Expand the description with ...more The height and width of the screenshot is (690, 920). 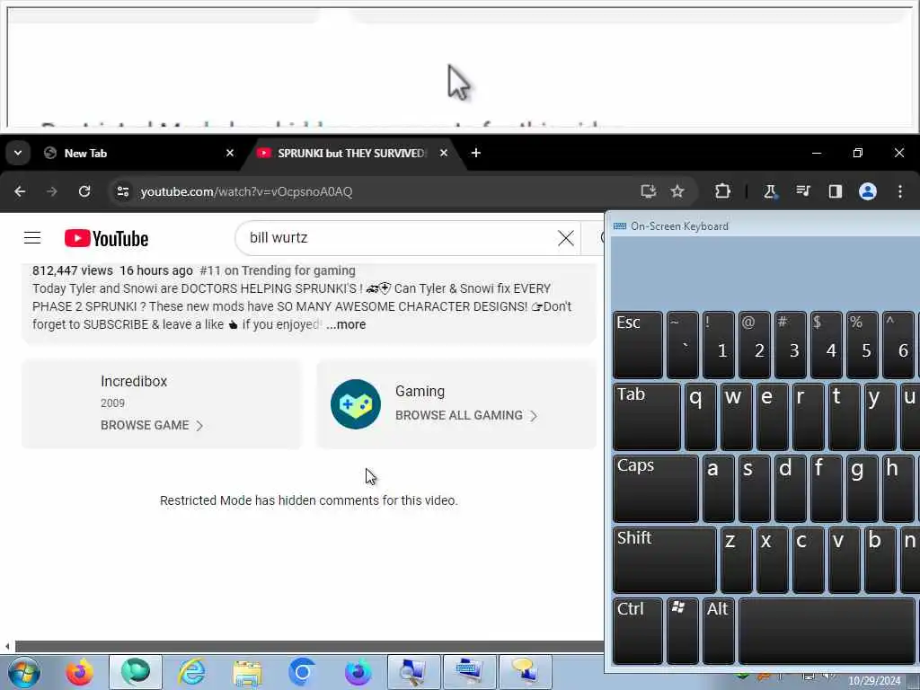tap(346, 324)
